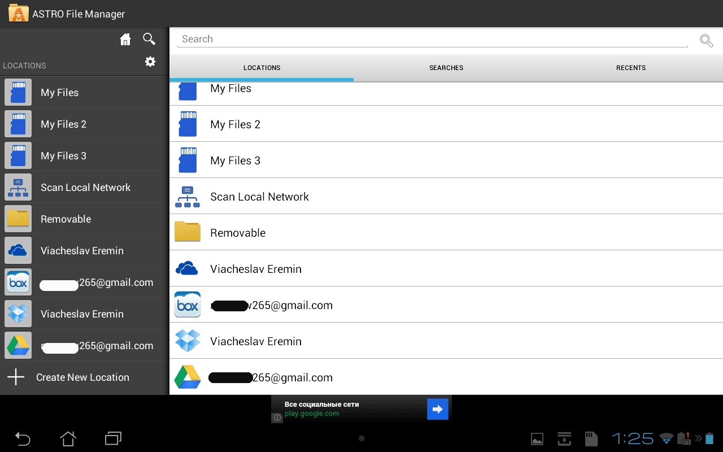723x452 pixels.
Task: Open the Box icon in the main list
Action: point(188,305)
